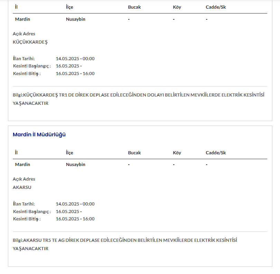Image resolution: width=280 pixels, height=274 pixels.
Task: Click the Nusaybin cell in the top table
Action: coord(76,19)
